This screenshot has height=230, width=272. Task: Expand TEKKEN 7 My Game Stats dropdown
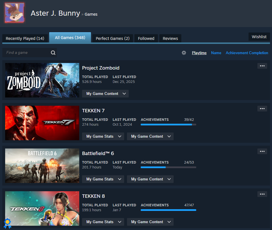[x=103, y=137]
